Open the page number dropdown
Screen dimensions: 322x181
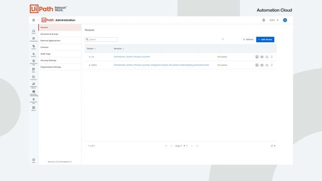[180, 146]
